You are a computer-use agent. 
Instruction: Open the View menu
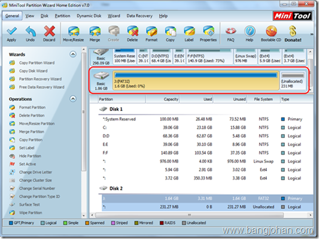pyautogui.click(x=30, y=16)
